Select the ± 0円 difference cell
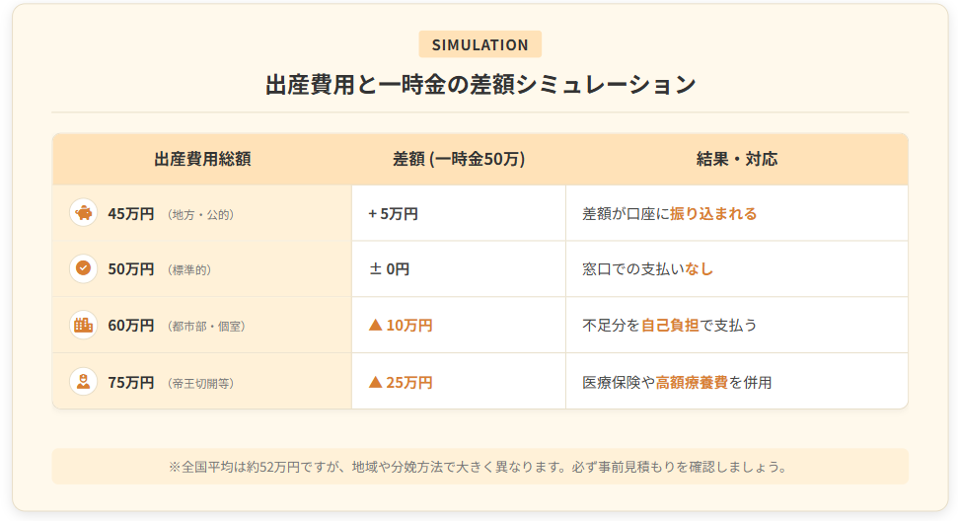The image size is (958, 521). click(x=389, y=268)
